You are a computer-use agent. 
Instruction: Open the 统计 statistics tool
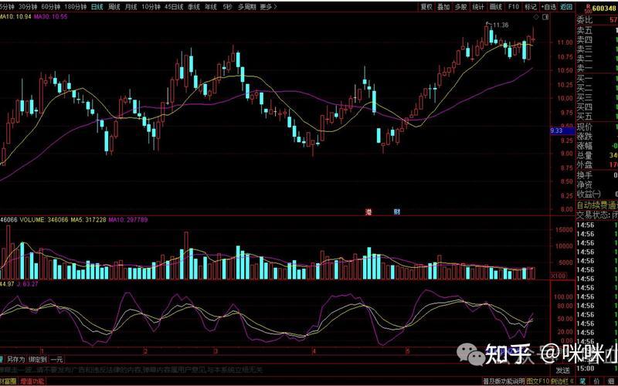(x=478, y=7)
